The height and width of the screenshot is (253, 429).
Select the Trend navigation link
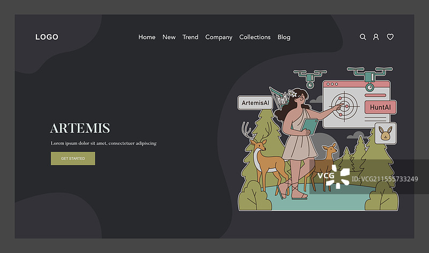[x=190, y=37]
